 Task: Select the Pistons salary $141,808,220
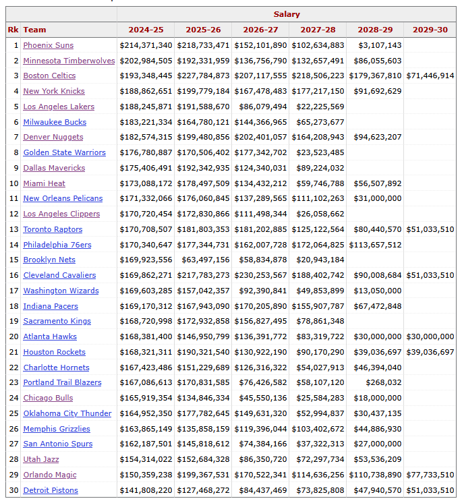point(146,490)
